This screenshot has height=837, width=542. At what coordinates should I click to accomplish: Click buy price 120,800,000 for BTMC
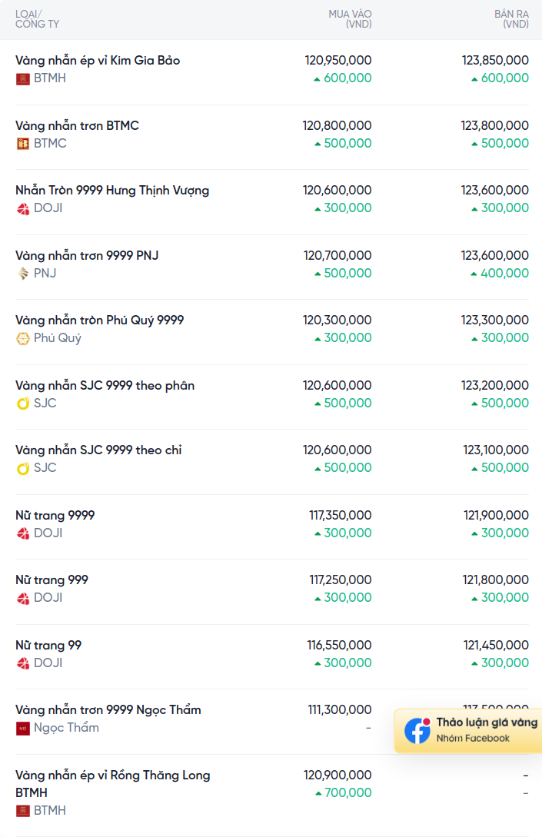click(337, 126)
